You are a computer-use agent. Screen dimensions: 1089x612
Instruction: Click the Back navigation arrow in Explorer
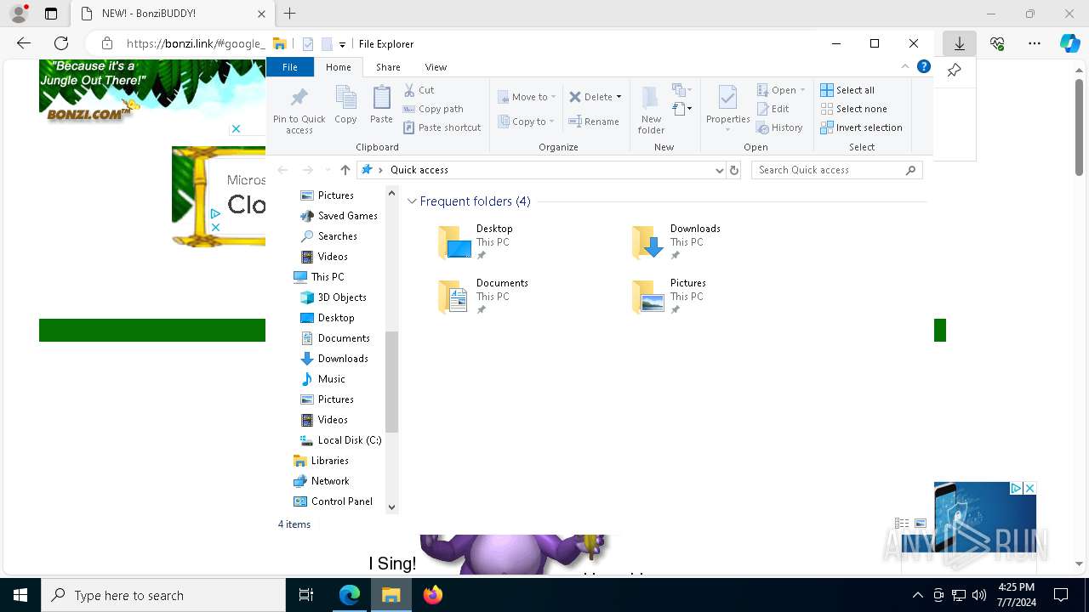[283, 170]
